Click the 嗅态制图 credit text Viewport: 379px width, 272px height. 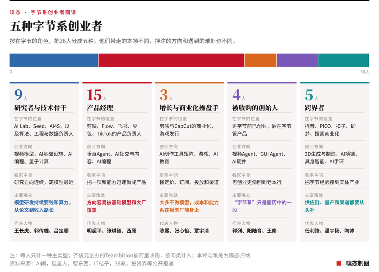click(x=357, y=263)
